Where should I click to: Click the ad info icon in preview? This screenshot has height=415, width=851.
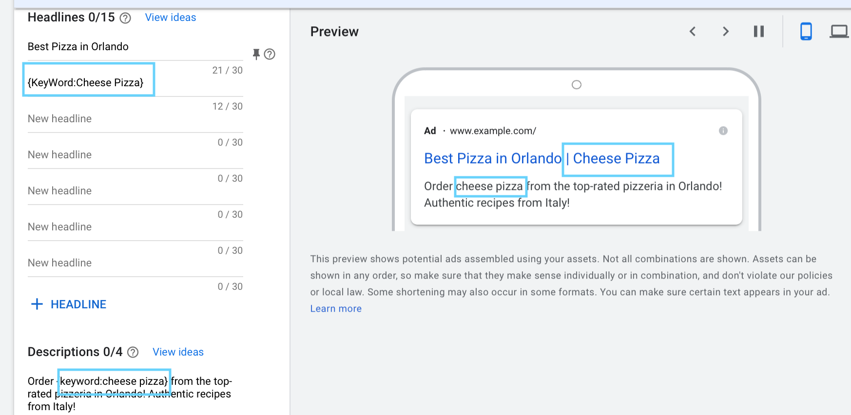723,131
